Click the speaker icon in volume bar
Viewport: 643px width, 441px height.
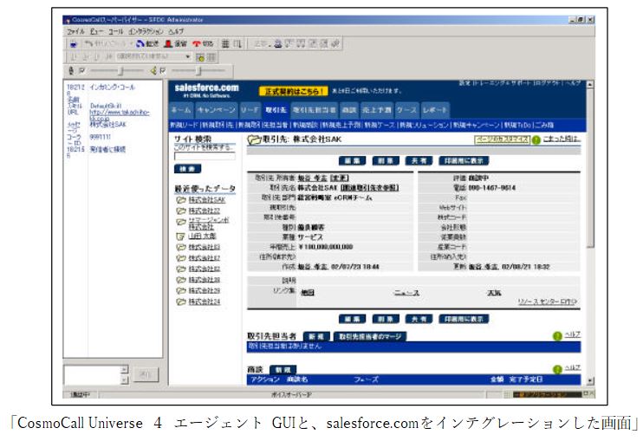pos(153,71)
